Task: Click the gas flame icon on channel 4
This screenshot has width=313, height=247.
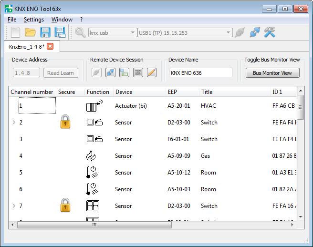Action: tap(91, 155)
